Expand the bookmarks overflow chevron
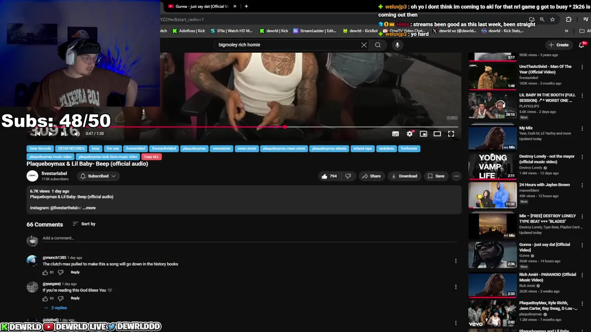591x332 pixels. (567, 31)
